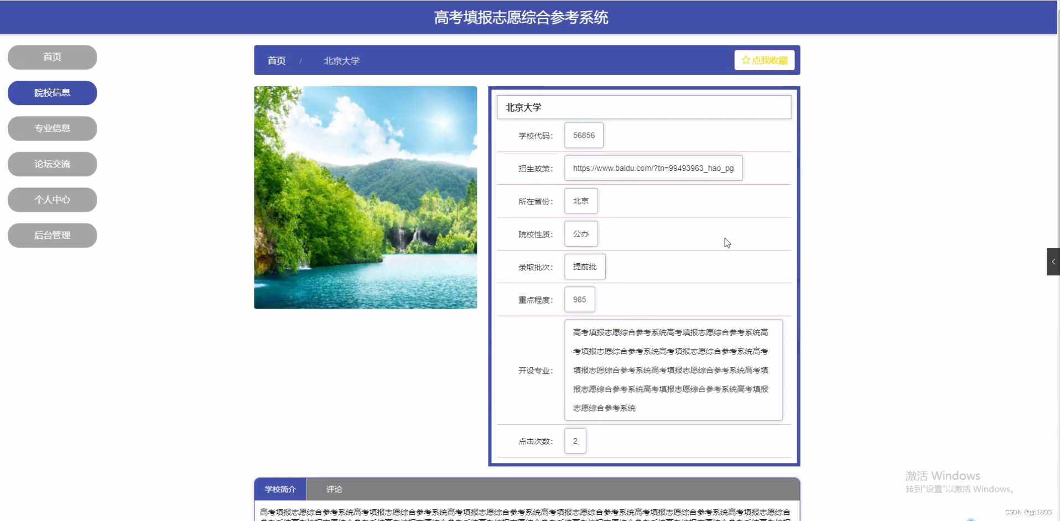
Task: Click the 开设专业 description box
Action: pos(673,370)
